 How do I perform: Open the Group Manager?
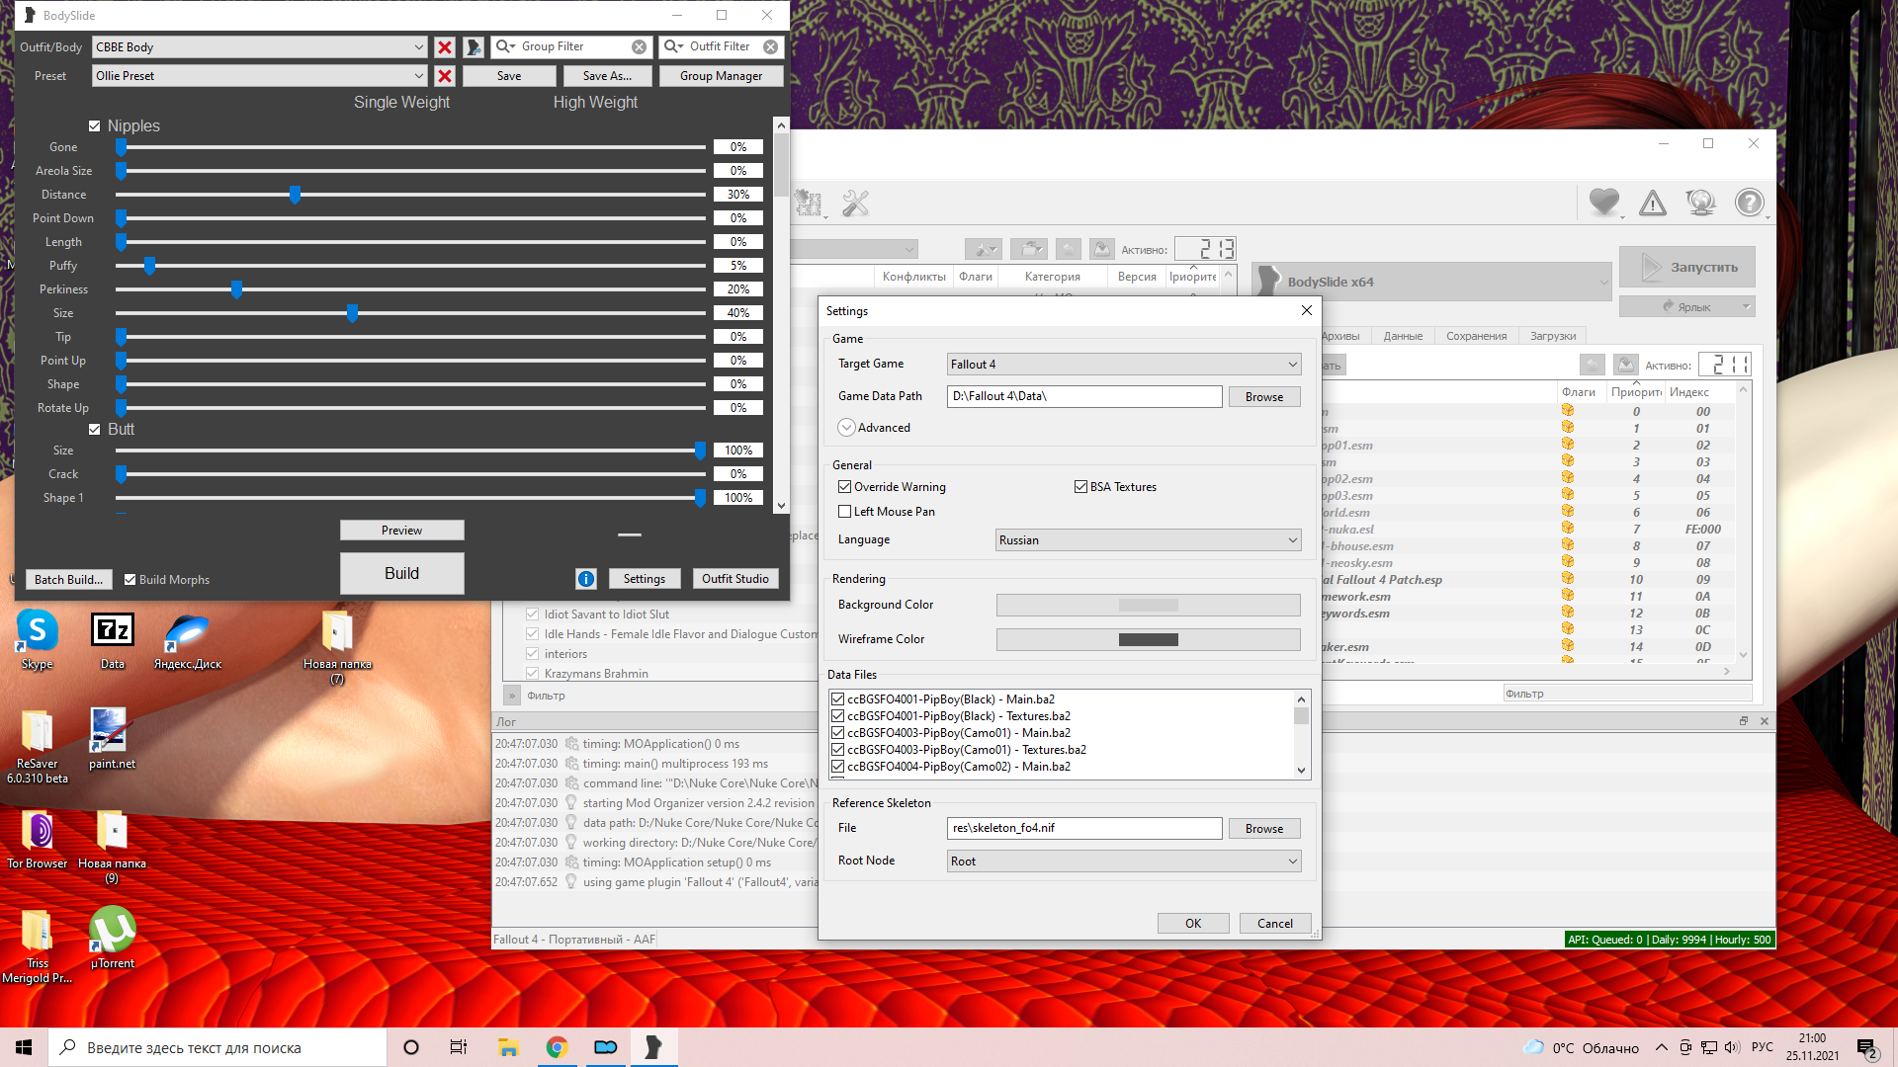pos(721,76)
